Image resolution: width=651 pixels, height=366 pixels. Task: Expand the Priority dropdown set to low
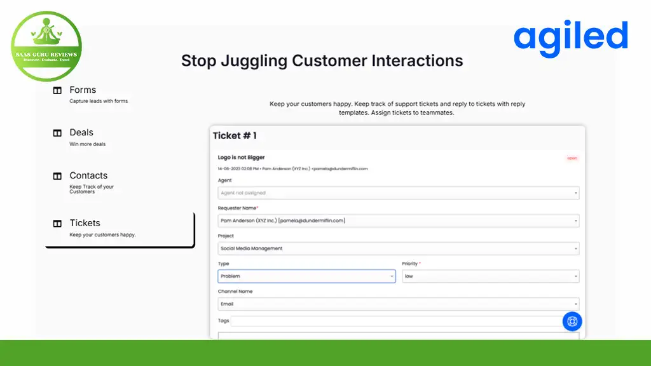[490, 276]
